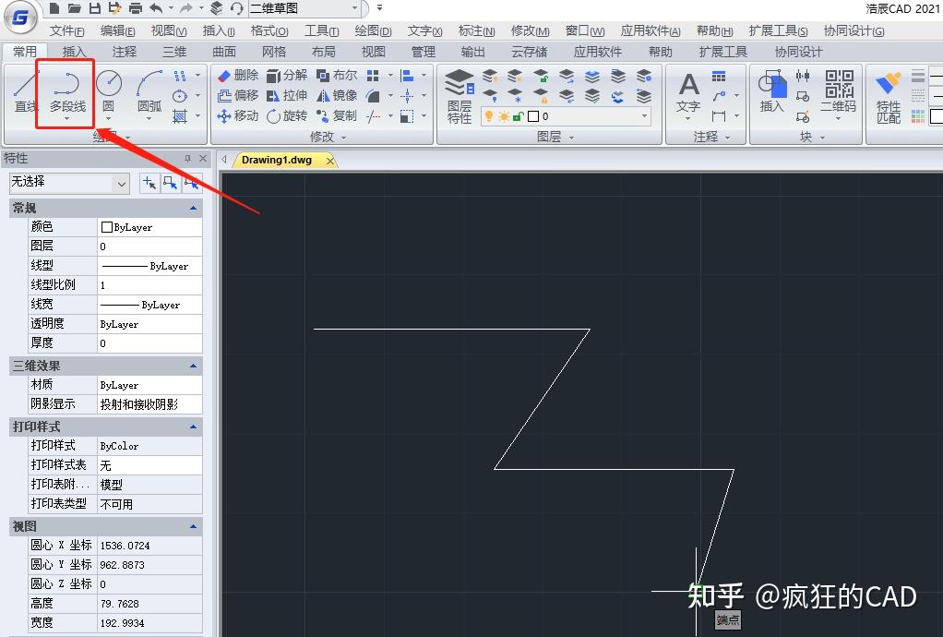Collapse the 视图 properties section

pos(193,527)
